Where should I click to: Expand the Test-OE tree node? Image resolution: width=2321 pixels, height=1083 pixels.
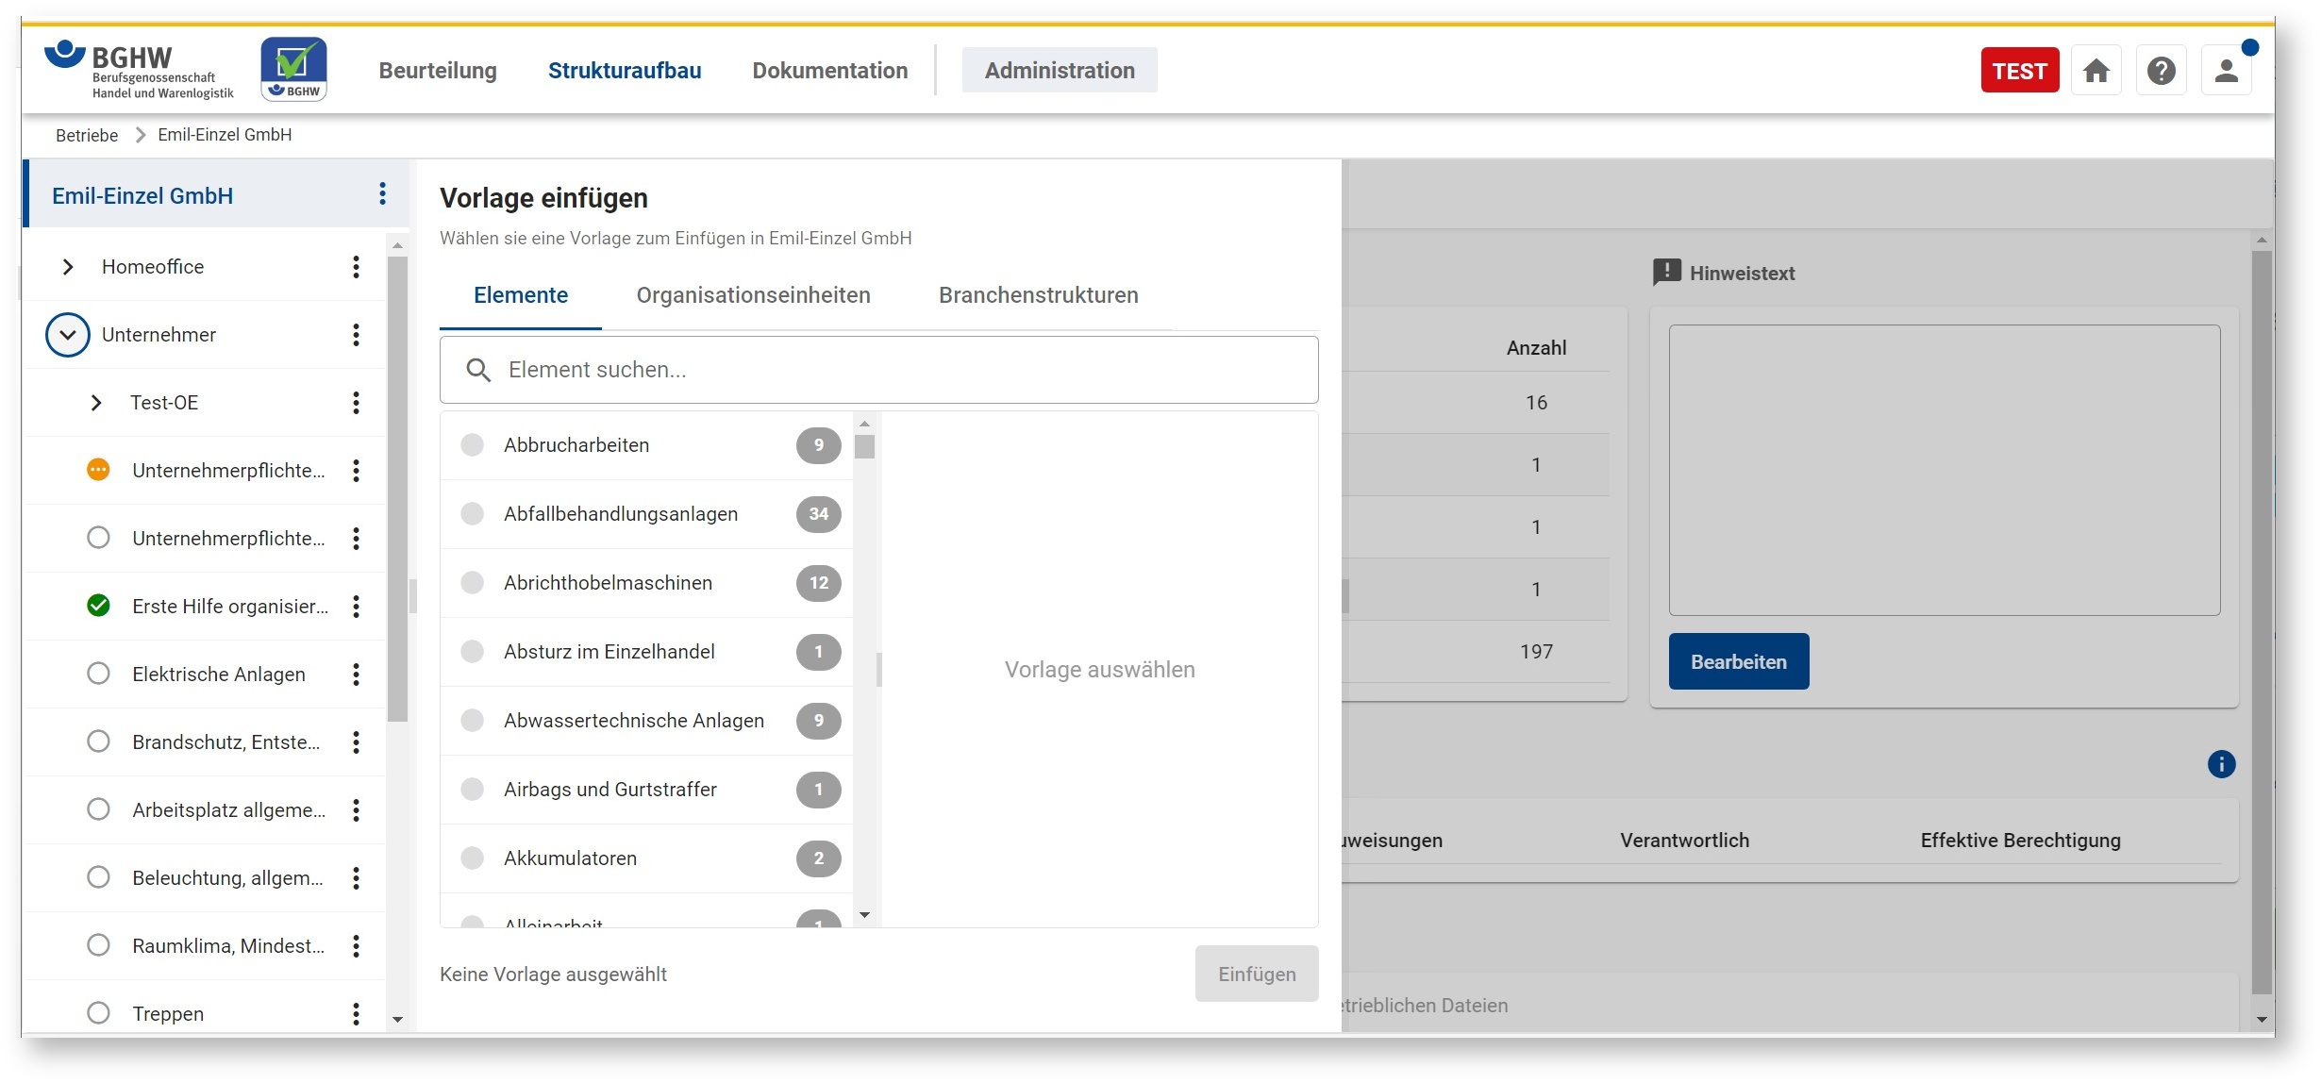(96, 403)
